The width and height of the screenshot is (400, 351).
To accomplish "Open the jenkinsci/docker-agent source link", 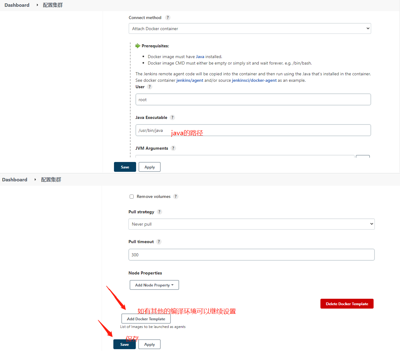I will [x=254, y=80].
